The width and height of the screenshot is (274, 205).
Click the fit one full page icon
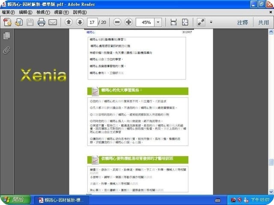[185, 22]
